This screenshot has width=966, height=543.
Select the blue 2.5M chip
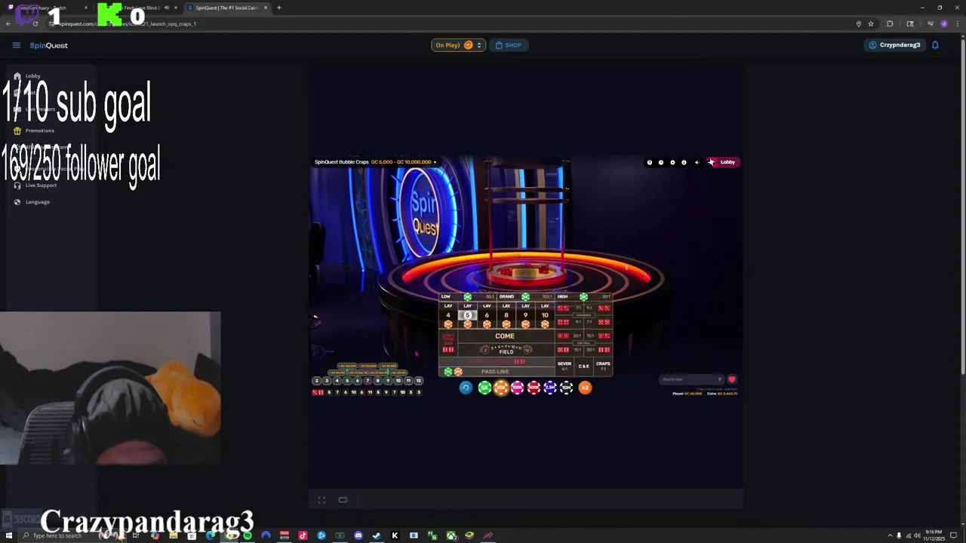(550, 388)
